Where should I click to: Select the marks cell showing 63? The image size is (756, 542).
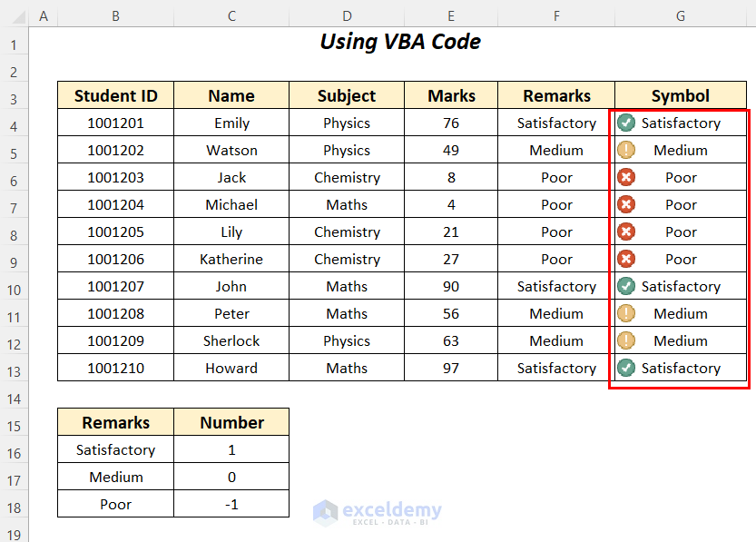[451, 341]
